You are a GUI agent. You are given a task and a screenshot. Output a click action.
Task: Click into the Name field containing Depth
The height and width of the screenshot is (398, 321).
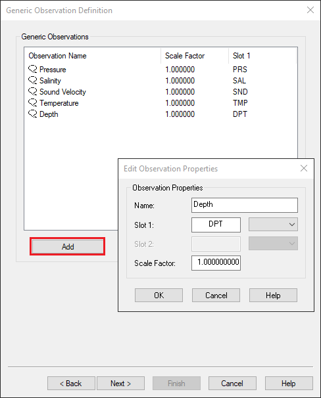[x=245, y=205]
